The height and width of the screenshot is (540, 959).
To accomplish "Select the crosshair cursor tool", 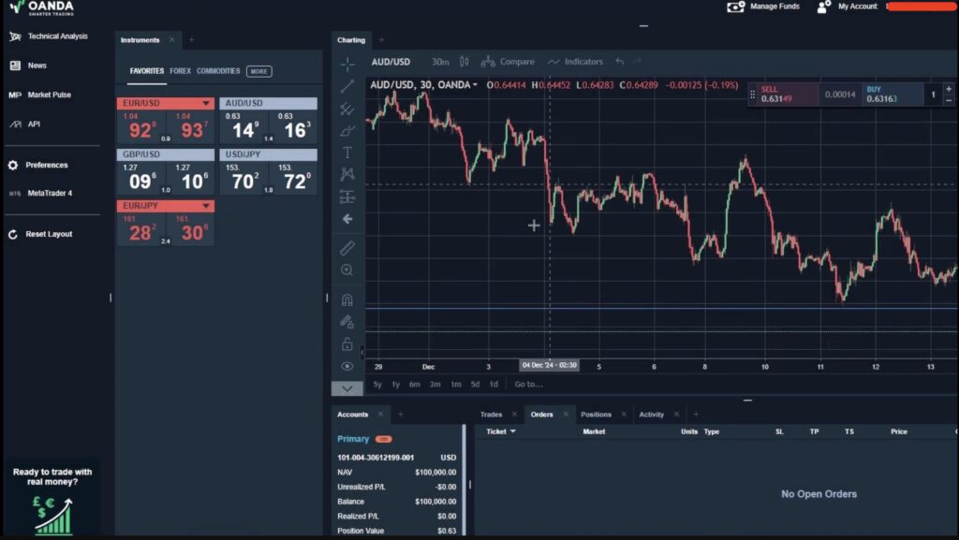I will tap(347, 65).
